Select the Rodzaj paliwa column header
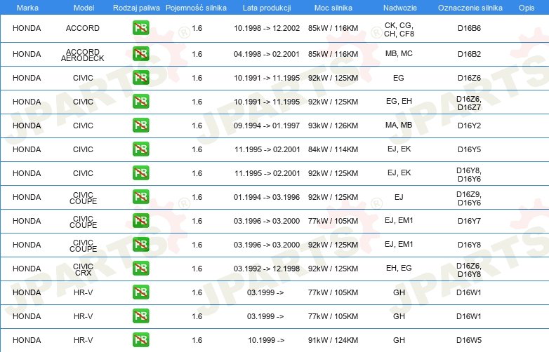Image resolution: width=549 pixels, height=352 pixels. point(135,8)
